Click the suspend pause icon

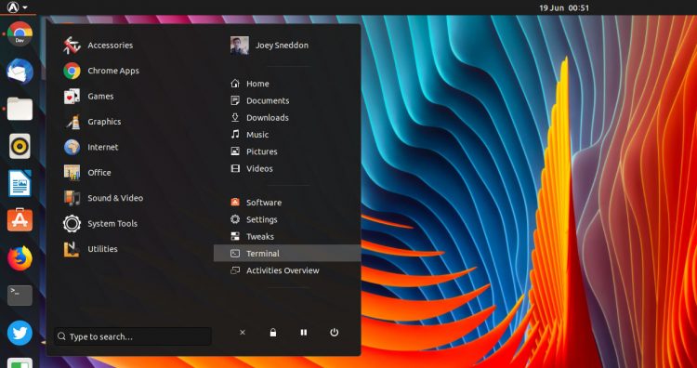pyautogui.click(x=304, y=333)
